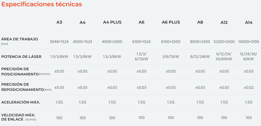This screenshot has height=126, width=261.
Task: Click the Especificaciones técnicas heading
Action: (42, 4)
